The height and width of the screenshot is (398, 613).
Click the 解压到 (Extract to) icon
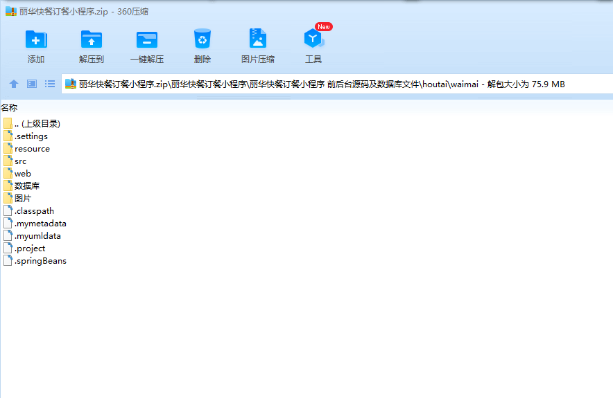pos(91,39)
